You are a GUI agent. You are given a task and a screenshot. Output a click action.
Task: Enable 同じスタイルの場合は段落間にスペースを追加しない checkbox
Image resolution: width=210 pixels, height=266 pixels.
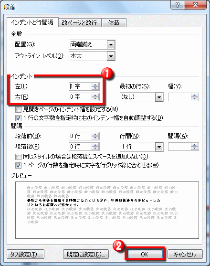click(x=18, y=157)
